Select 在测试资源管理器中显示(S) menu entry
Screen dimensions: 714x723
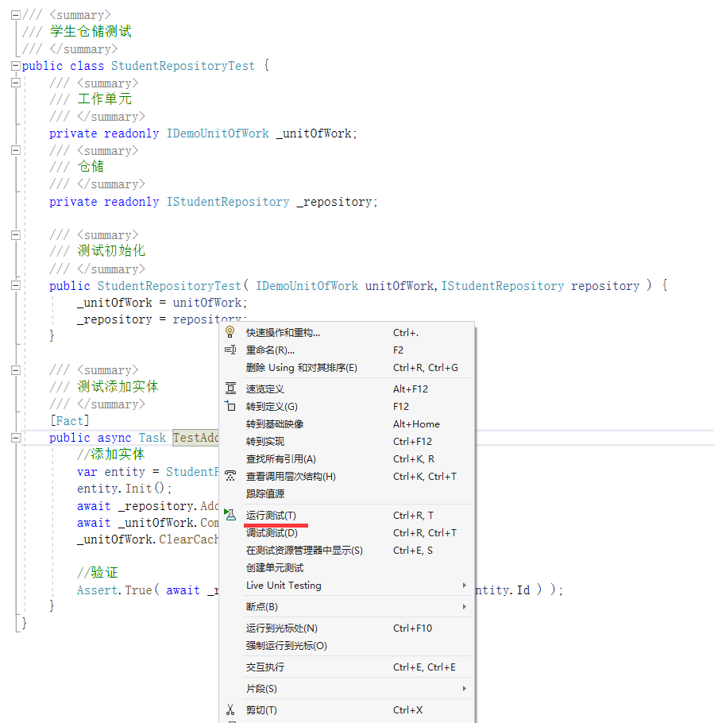point(304,550)
